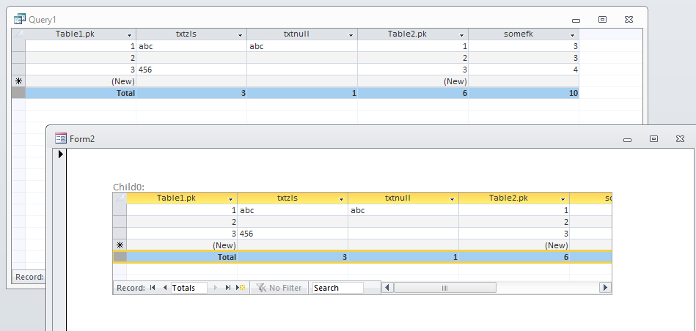Minimize the Query1 window
Image resolution: width=696 pixels, height=331 pixels.
pyautogui.click(x=576, y=20)
